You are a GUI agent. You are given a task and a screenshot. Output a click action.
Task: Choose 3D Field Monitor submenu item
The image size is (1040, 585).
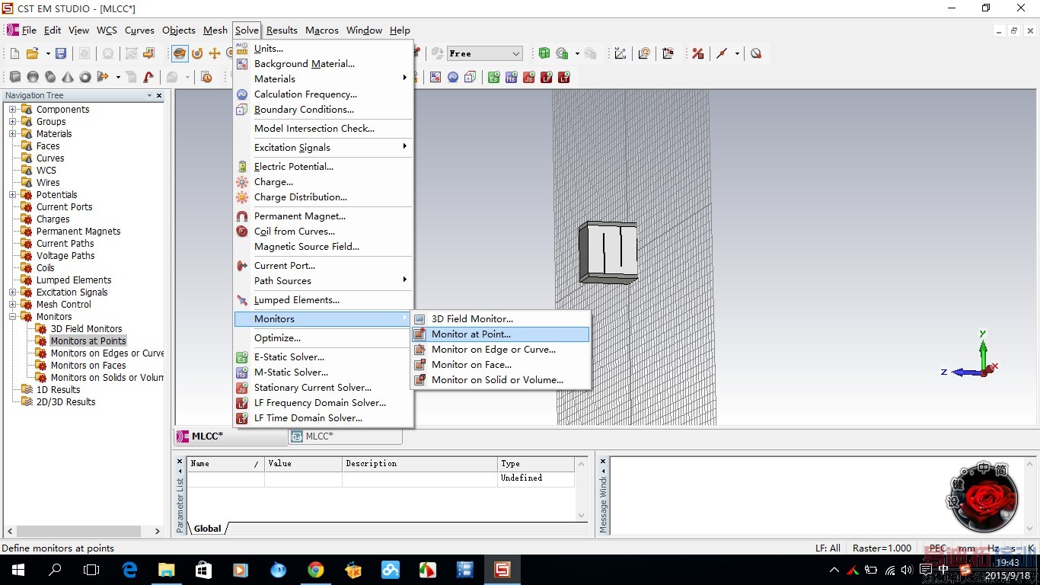pos(500,318)
